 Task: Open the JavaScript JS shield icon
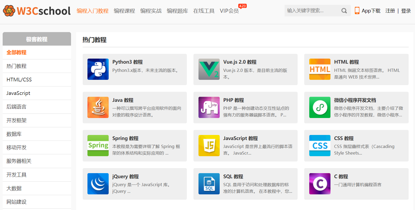tap(209, 146)
